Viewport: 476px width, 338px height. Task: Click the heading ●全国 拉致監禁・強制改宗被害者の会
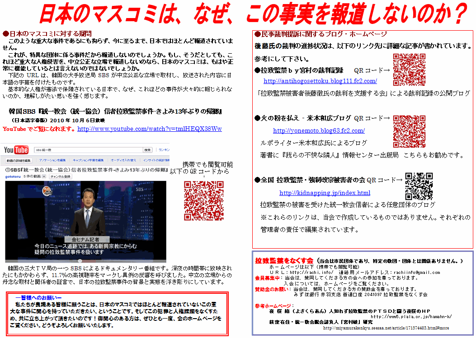point(310,180)
